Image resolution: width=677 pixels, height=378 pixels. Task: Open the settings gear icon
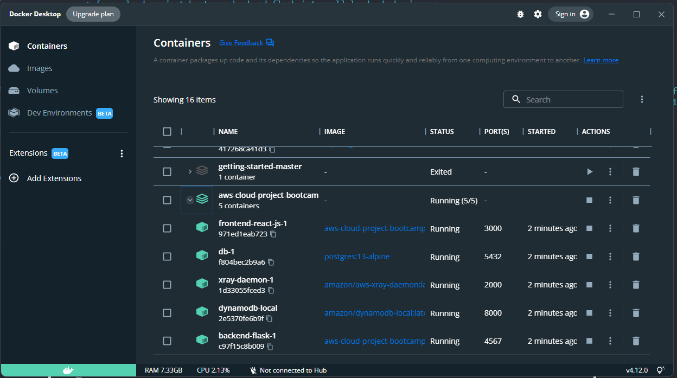(x=538, y=14)
